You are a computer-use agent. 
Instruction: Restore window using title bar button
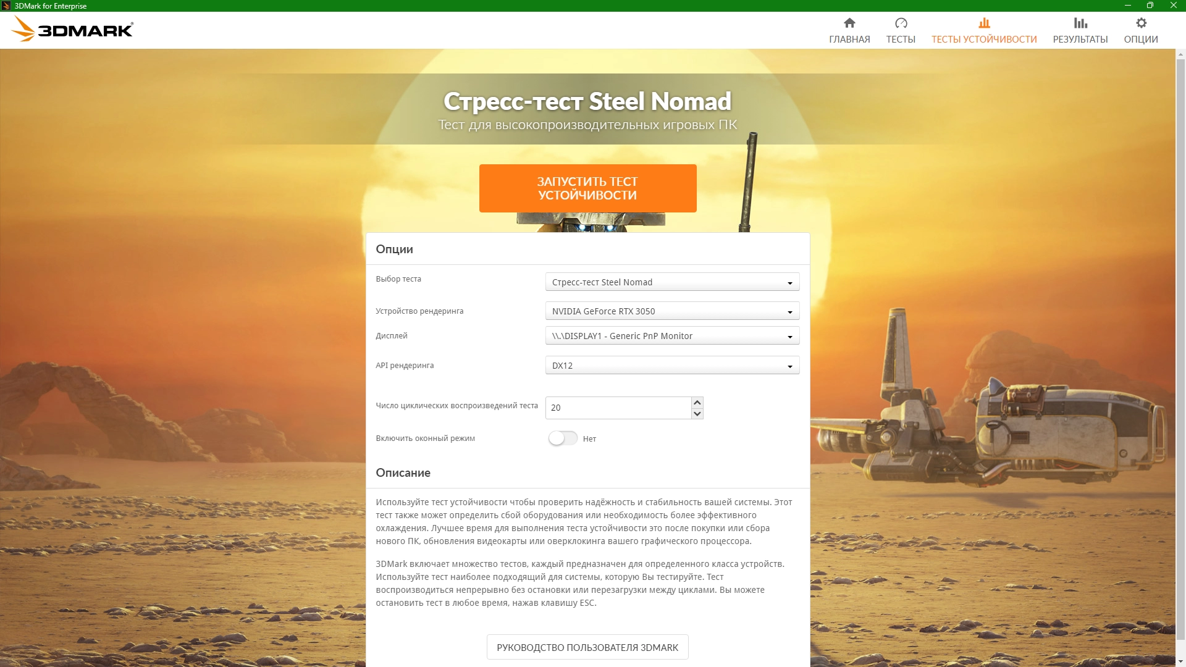[x=1150, y=6]
